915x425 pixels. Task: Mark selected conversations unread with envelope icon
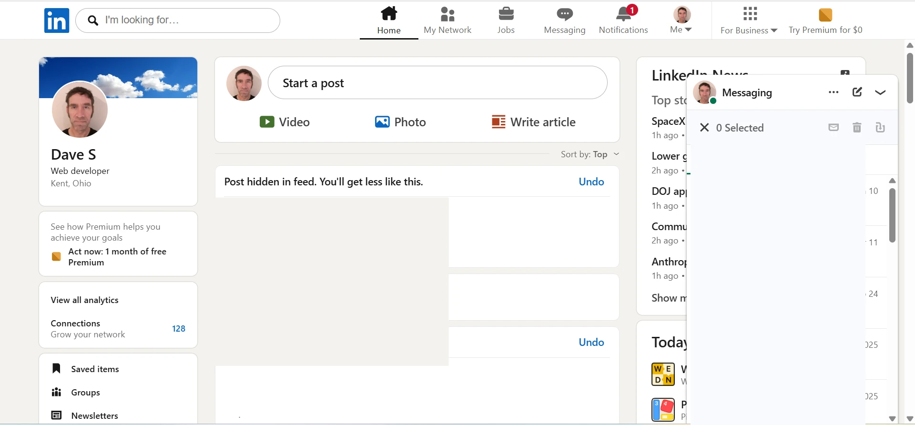834,127
